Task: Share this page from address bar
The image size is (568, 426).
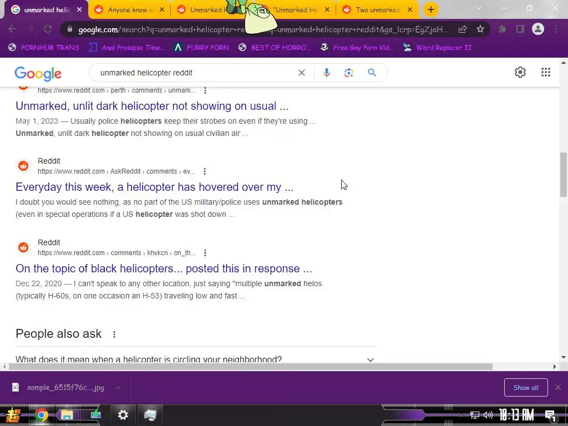Action: pos(463,29)
